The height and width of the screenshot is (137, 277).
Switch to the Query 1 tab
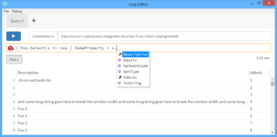point(17,21)
